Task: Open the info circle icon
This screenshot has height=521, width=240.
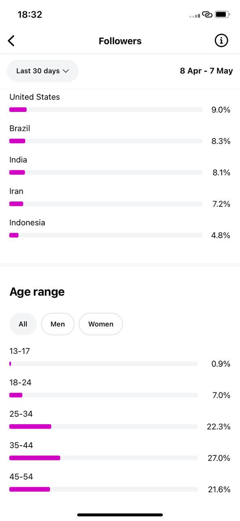Action: [221, 40]
